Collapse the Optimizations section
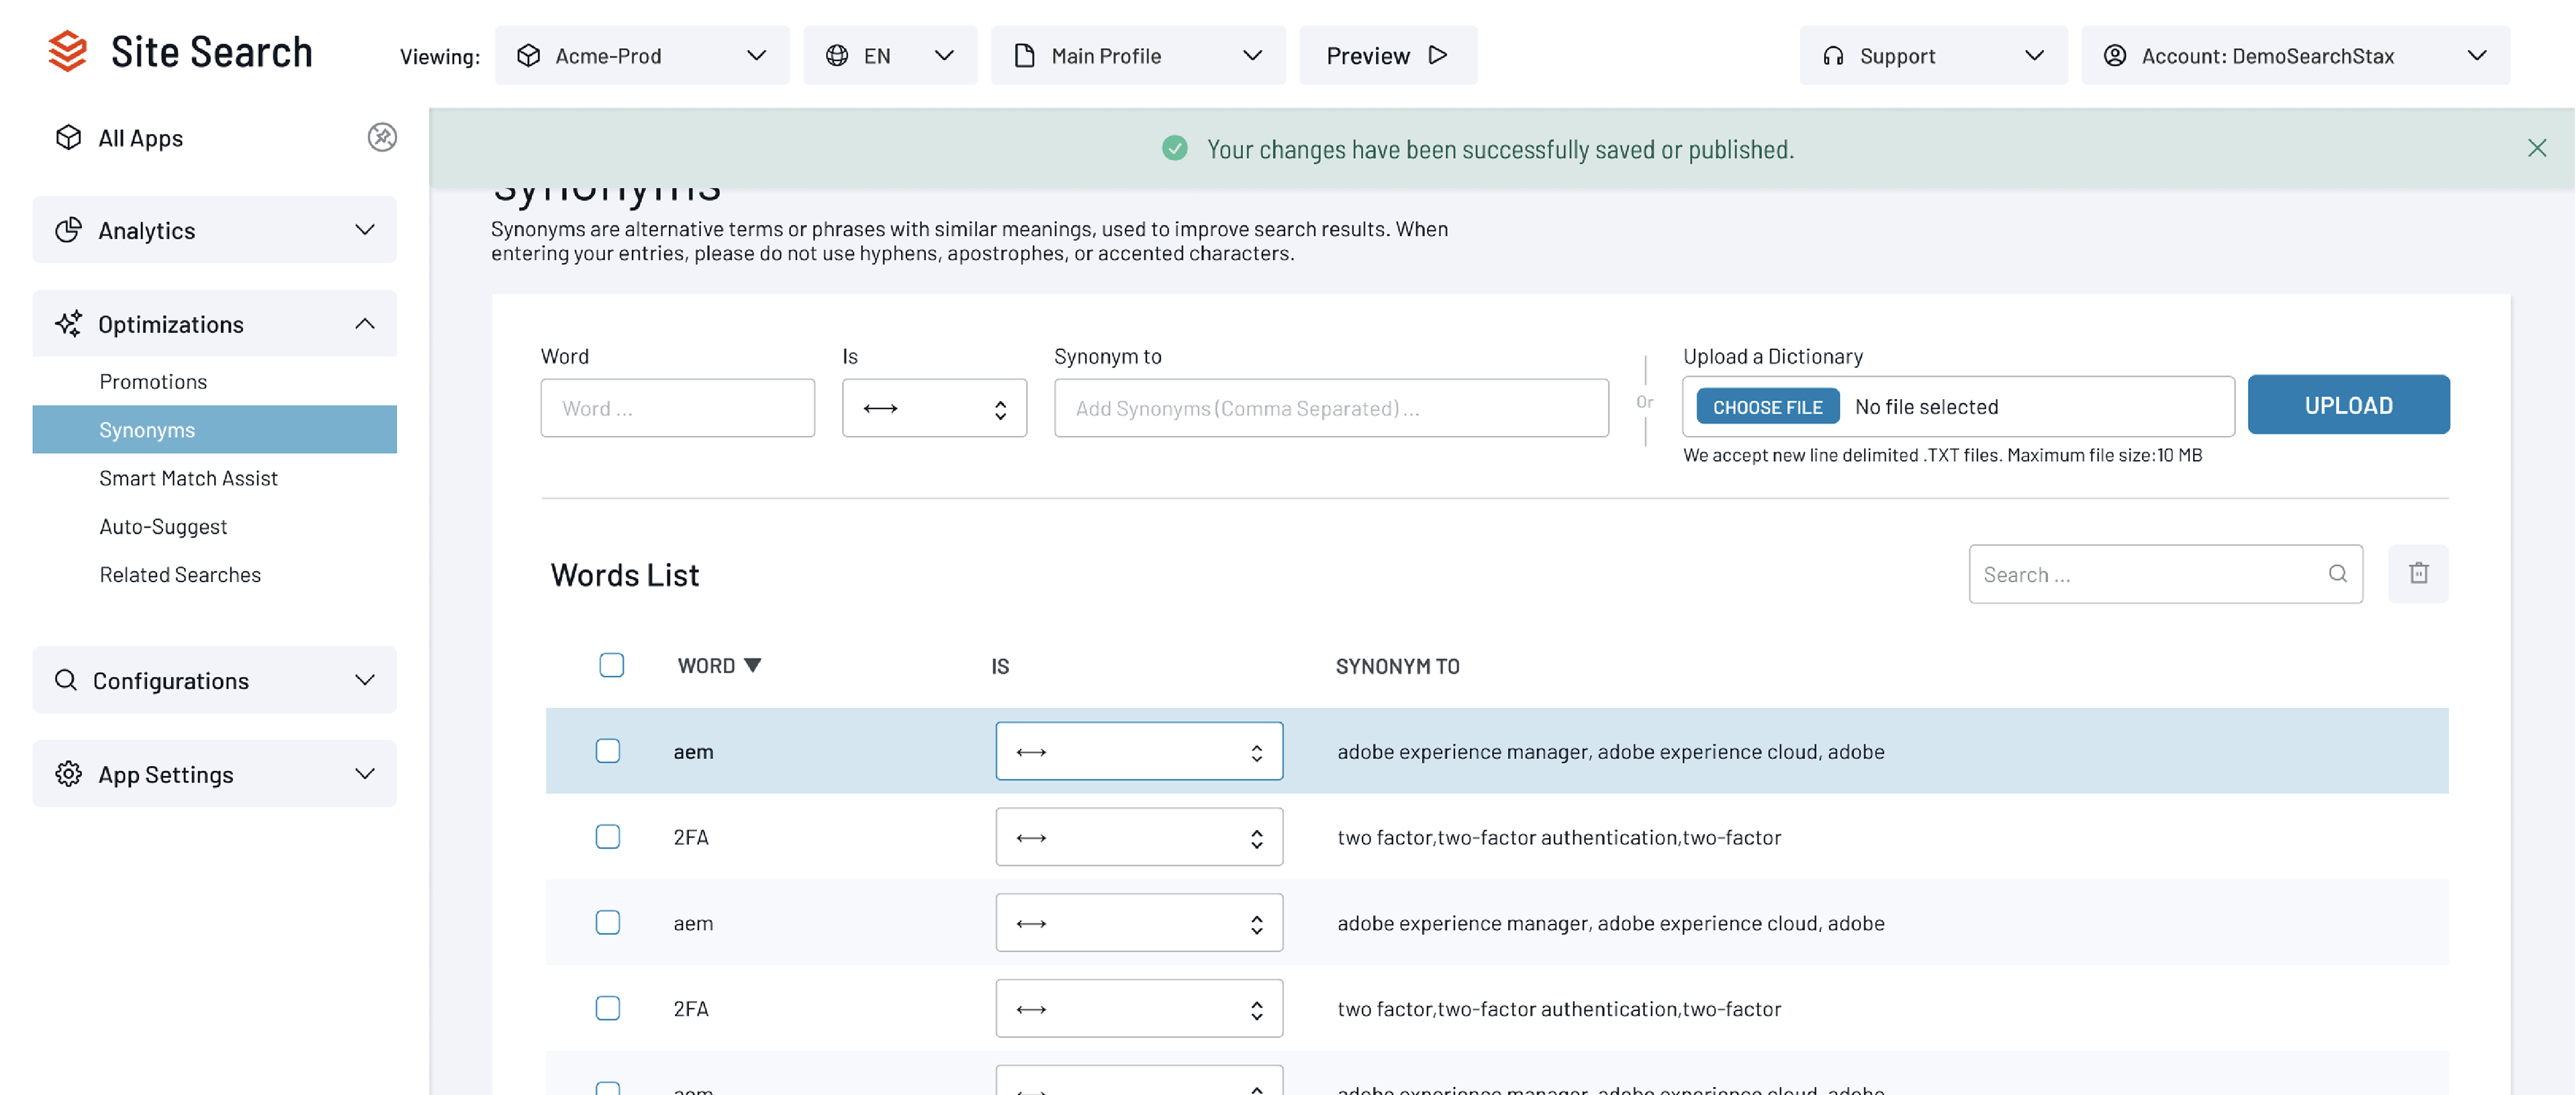The image size is (2576, 1095). [214, 323]
